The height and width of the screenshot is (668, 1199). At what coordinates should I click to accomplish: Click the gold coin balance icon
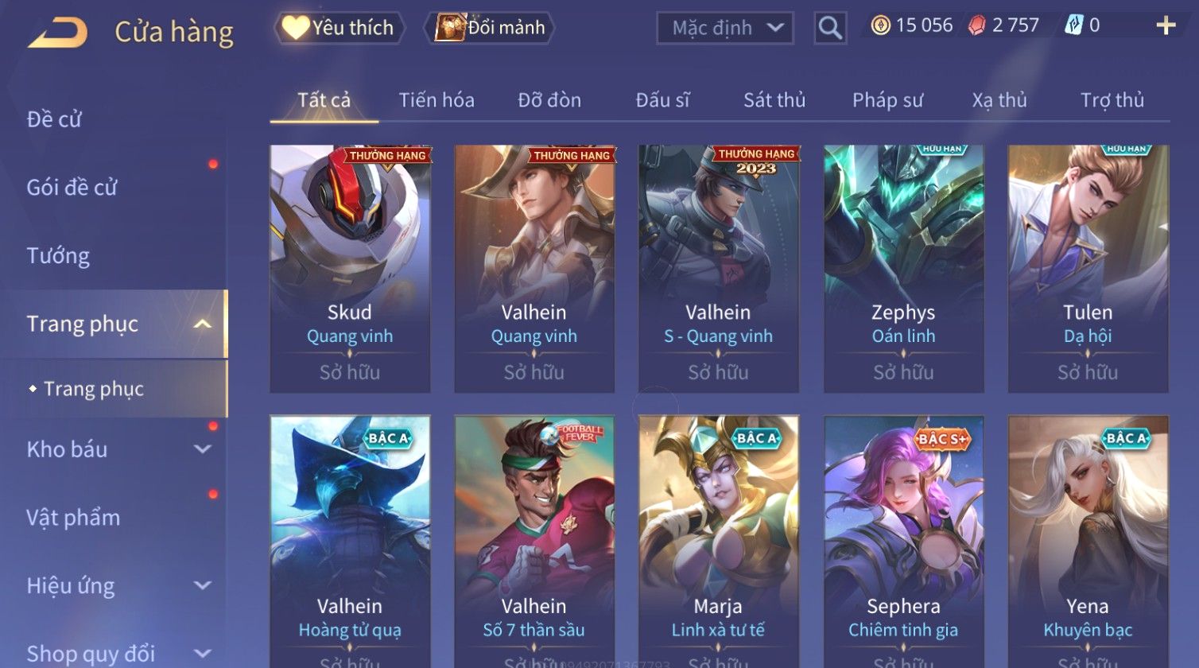point(880,26)
